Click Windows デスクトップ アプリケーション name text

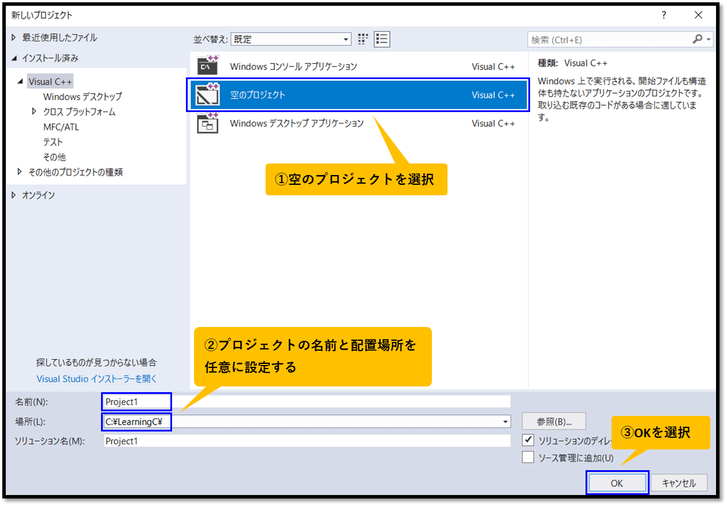(x=297, y=123)
